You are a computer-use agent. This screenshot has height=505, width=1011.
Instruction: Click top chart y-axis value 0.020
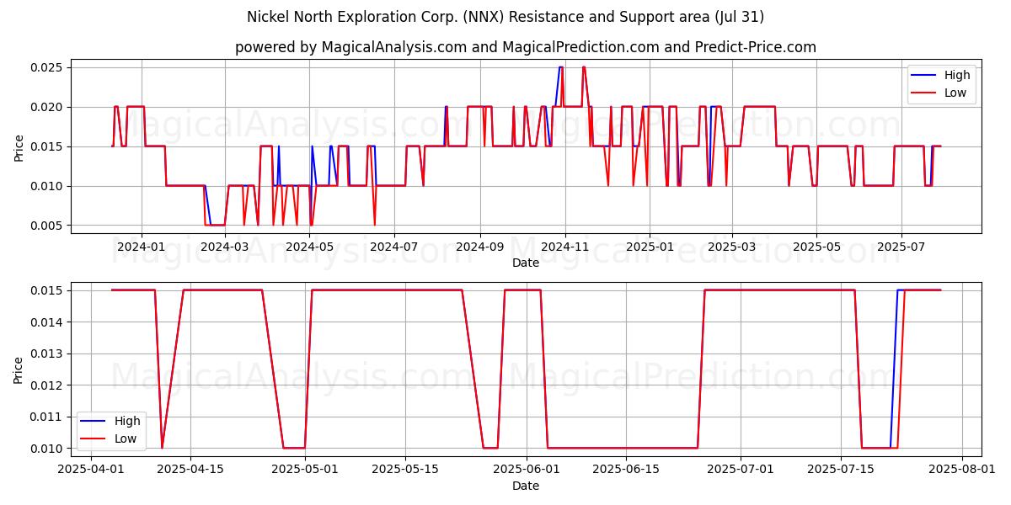click(x=48, y=107)
